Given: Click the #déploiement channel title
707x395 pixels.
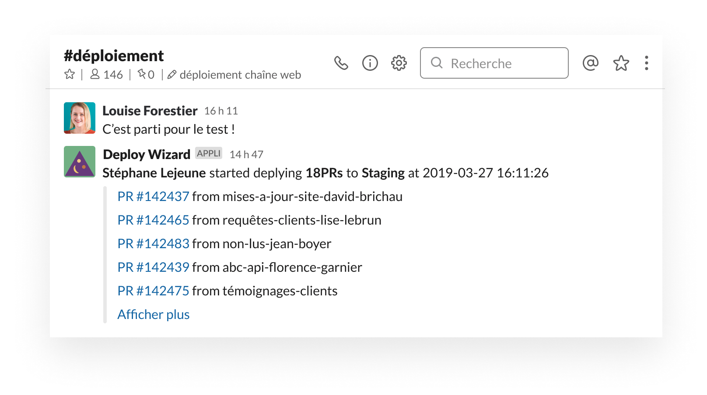Looking at the screenshot, I should 114,56.
